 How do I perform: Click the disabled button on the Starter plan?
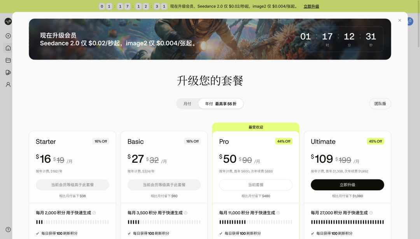click(x=72, y=185)
